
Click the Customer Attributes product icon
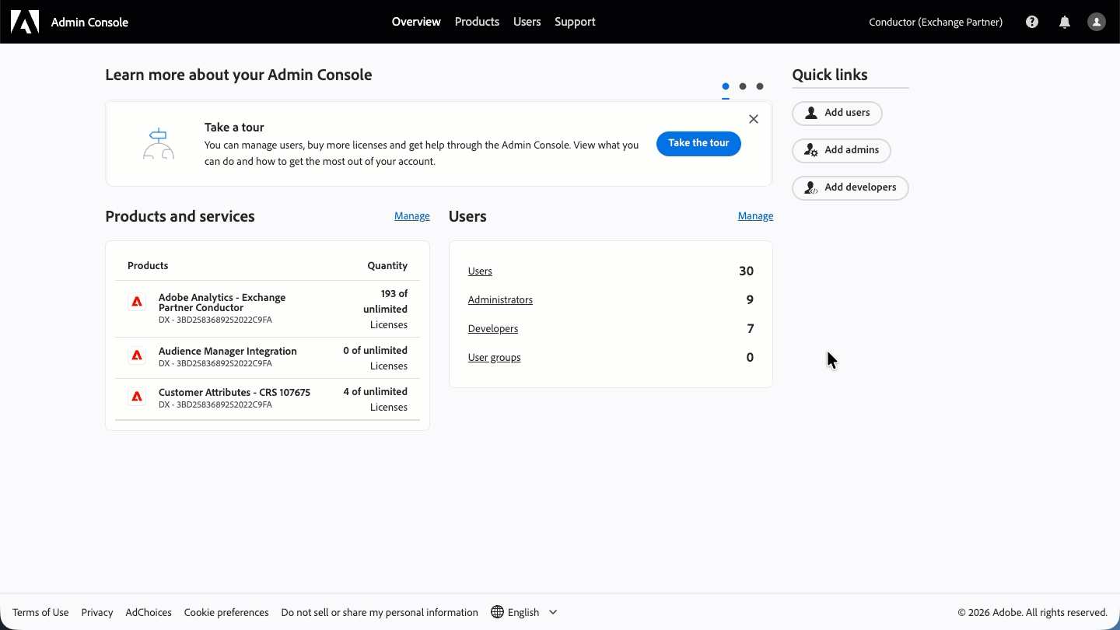tap(137, 397)
